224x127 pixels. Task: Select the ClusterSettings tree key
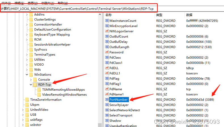pos(45,20)
